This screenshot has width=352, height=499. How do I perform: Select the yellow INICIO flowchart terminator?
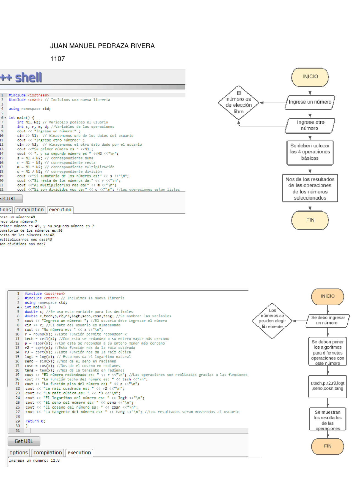click(310, 77)
